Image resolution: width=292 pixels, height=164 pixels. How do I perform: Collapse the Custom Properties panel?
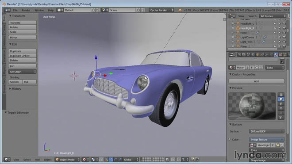click(231, 74)
